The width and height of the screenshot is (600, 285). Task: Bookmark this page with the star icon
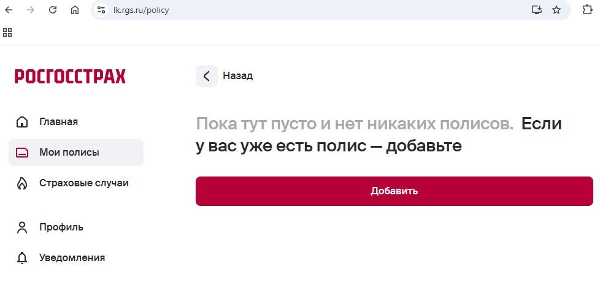point(556,10)
